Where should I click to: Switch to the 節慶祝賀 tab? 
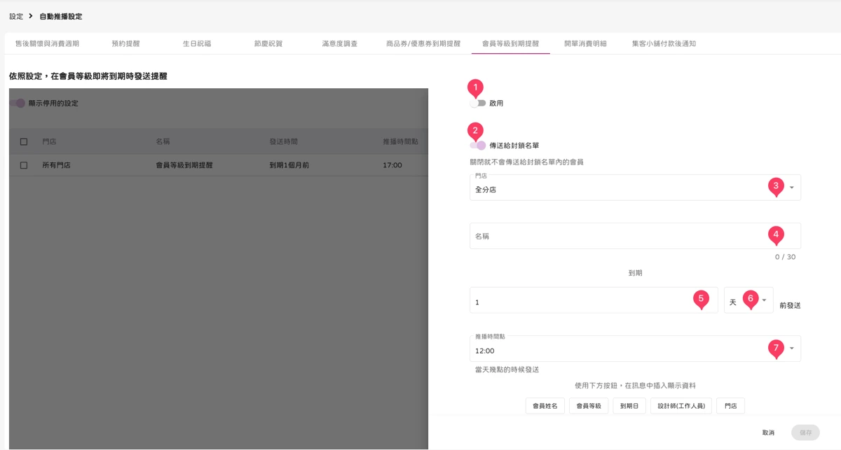[268, 43]
